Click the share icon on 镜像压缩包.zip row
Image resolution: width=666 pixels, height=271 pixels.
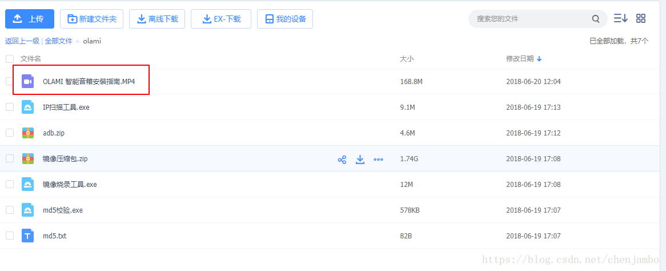[x=342, y=160]
